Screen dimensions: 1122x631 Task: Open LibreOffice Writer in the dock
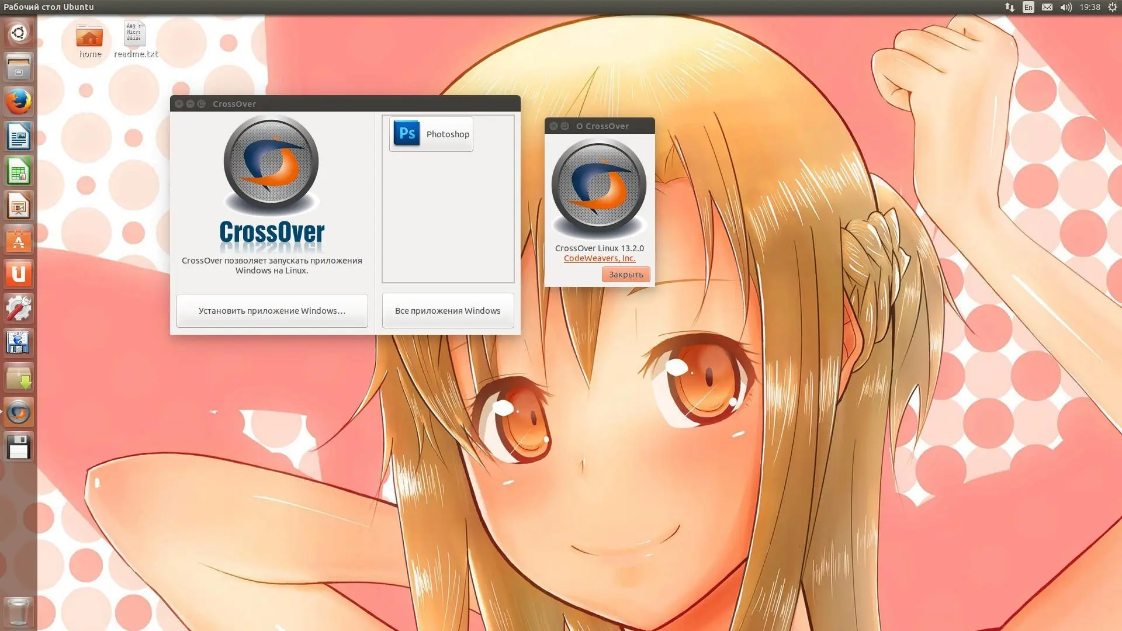[x=19, y=137]
